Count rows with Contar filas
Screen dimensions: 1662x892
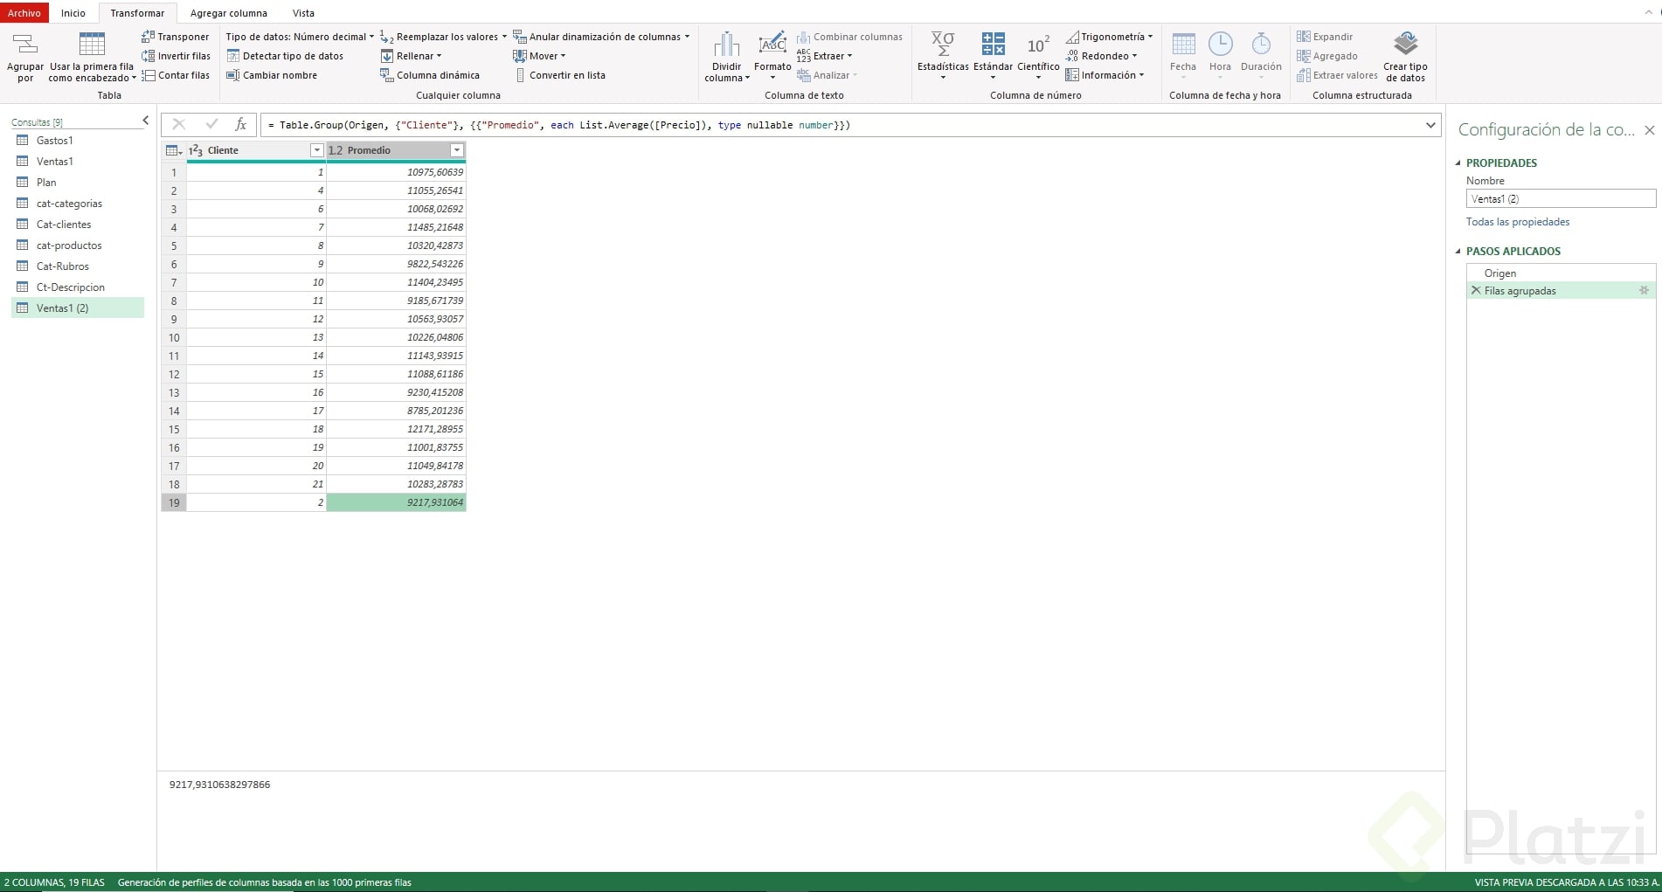click(177, 75)
